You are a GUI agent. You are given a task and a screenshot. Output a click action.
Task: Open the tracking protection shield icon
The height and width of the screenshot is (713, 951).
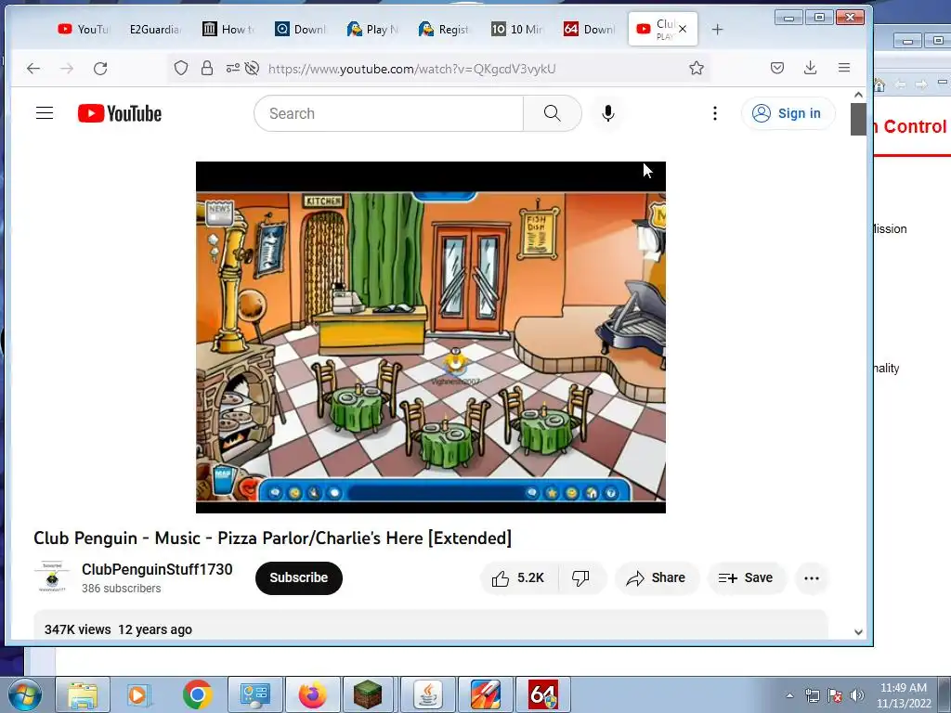click(x=181, y=68)
